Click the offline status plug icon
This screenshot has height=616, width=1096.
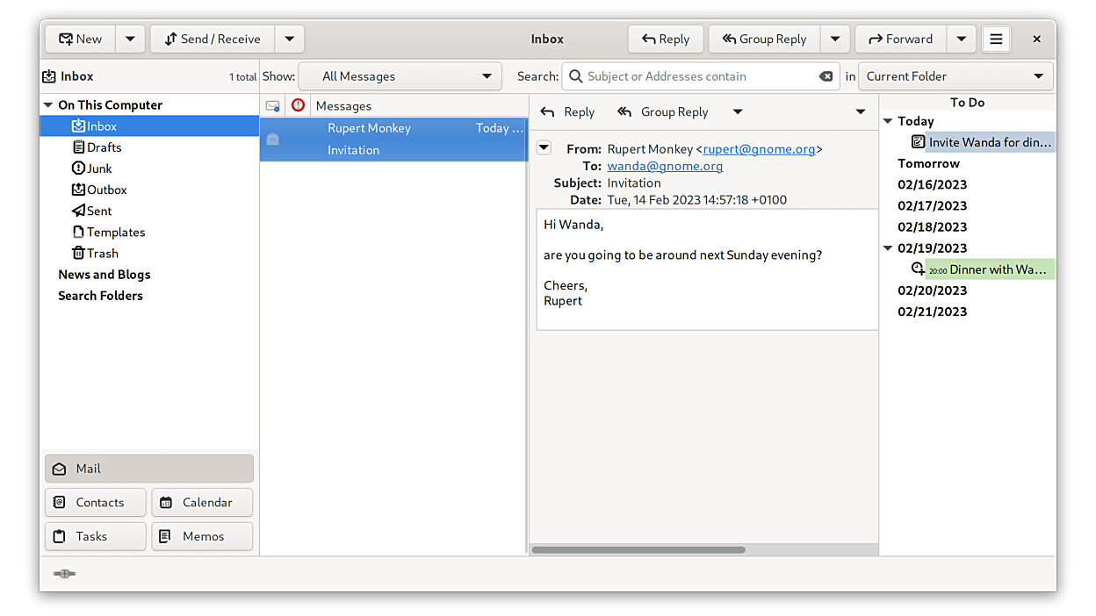[x=64, y=574]
